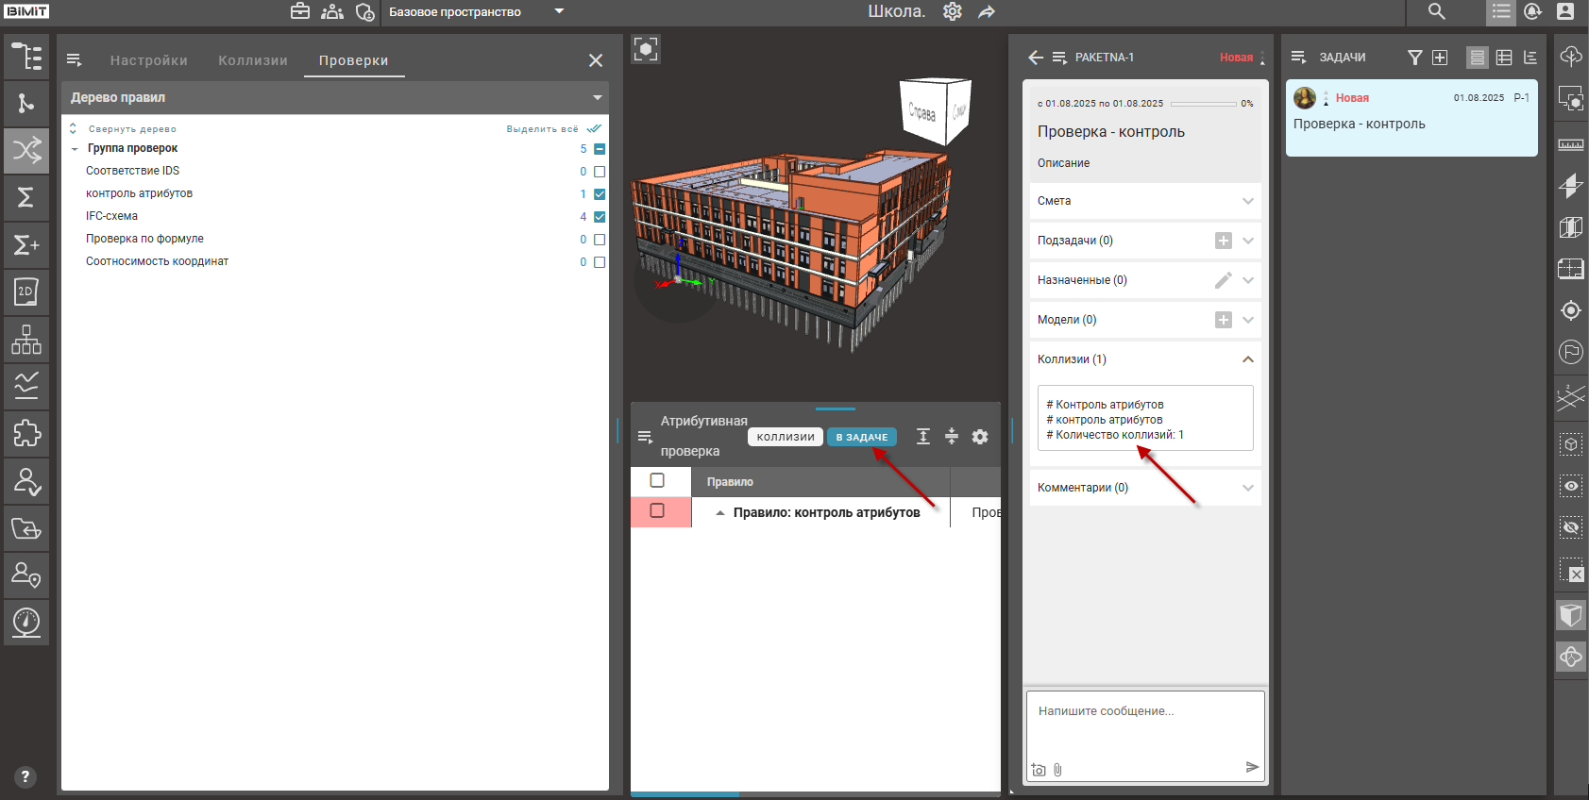
Task: Click the fit-to-view icon in 3D viewport
Action: [x=646, y=49]
